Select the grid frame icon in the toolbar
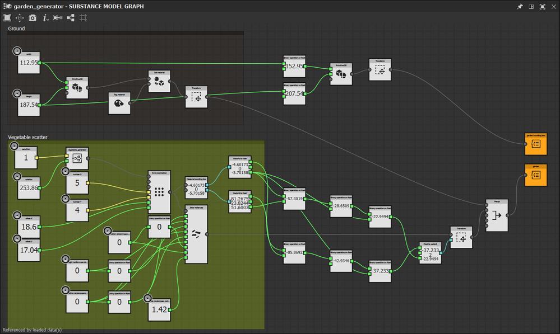 pos(83,17)
